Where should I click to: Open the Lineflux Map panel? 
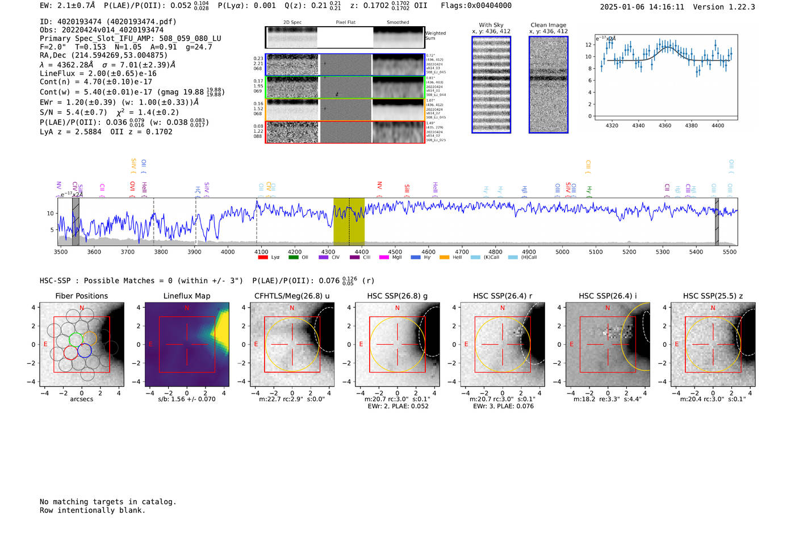[x=187, y=345]
